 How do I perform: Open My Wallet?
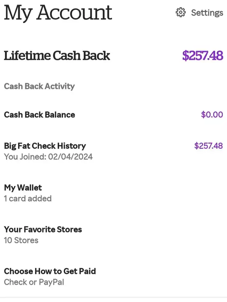(x=23, y=188)
